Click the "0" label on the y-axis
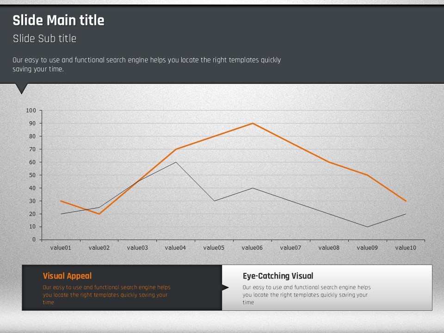 point(34,240)
